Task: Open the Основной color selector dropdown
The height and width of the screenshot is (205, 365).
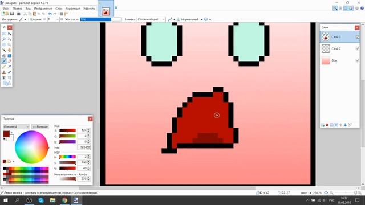Action: 16,126
